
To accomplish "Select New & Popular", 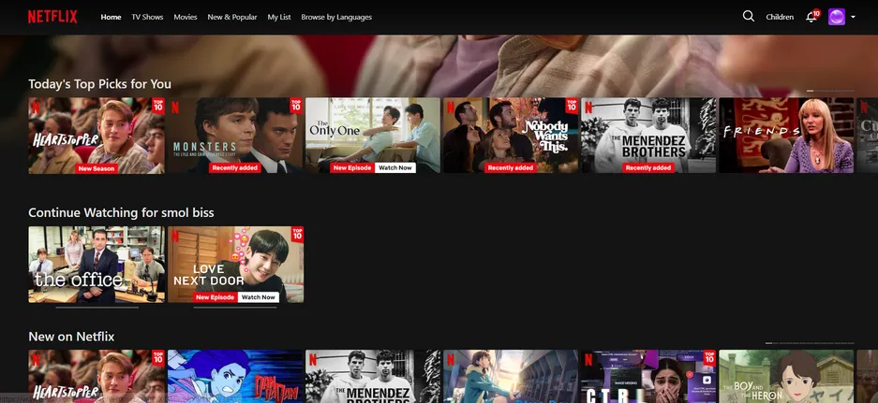I will [x=232, y=17].
